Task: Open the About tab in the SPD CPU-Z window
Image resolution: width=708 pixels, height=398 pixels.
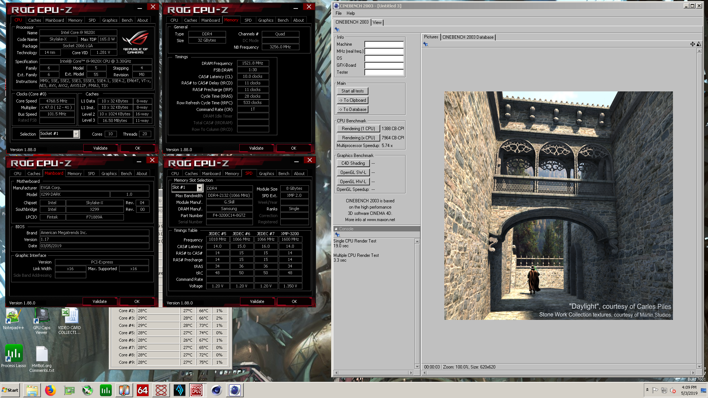Action: click(x=299, y=174)
